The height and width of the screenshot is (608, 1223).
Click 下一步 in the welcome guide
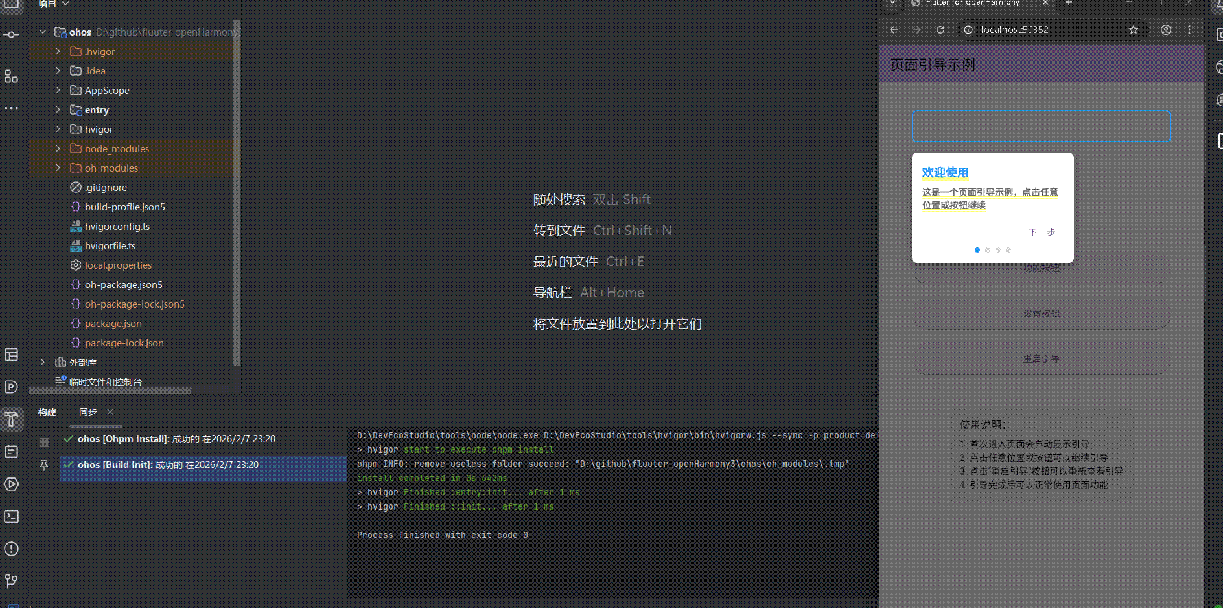click(1042, 232)
